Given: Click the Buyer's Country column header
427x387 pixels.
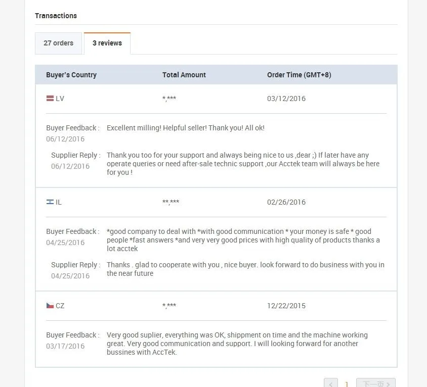Looking at the screenshot, I should (x=71, y=75).
